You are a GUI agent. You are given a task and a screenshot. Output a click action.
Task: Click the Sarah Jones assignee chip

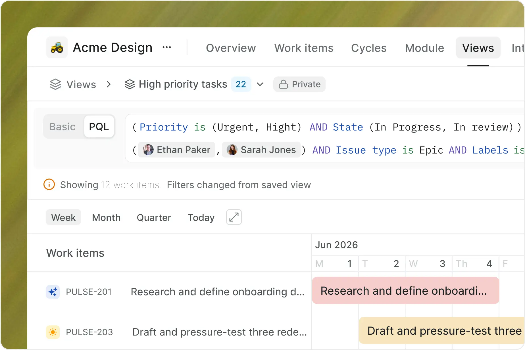[x=261, y=150]
